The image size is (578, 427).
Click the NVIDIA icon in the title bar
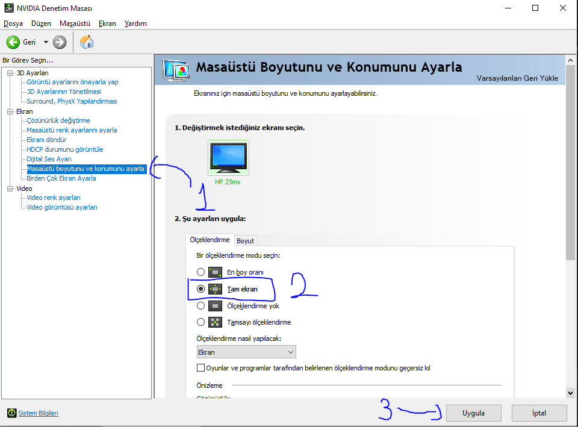point(9,8)
